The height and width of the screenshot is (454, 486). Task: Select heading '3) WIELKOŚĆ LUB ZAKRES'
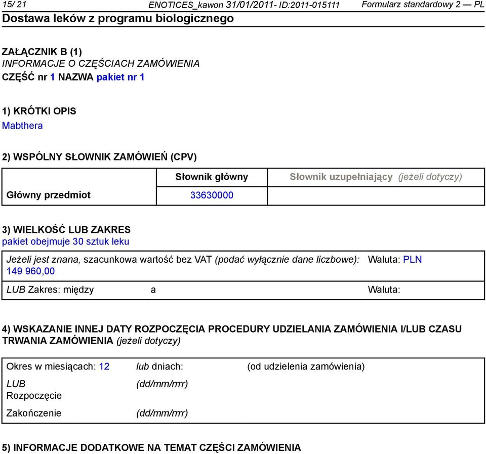coord(66,230)
